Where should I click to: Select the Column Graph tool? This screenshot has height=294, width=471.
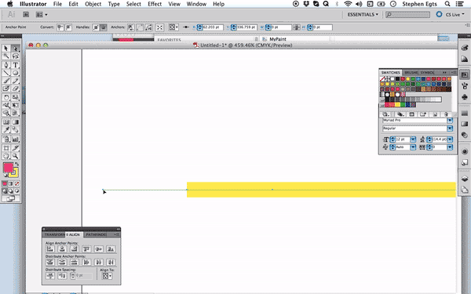pos(16,140)
